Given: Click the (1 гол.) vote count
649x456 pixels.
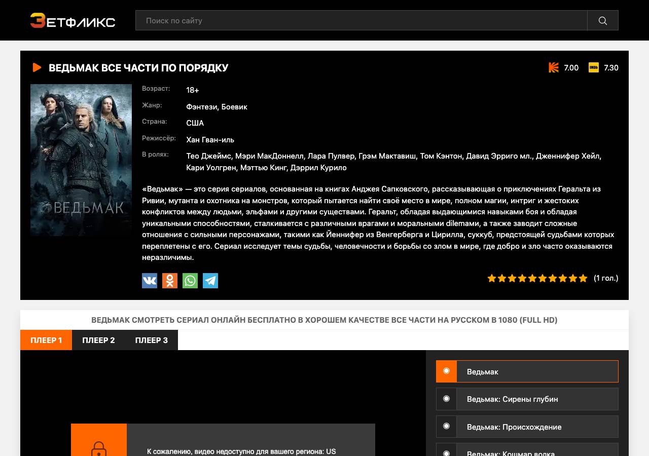Looking at the screenshot, I should click(606, 278).
